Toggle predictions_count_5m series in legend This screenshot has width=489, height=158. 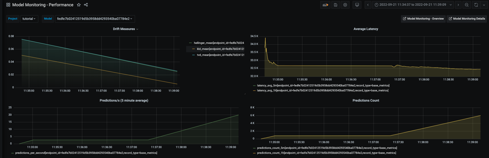tap(327, 148)
